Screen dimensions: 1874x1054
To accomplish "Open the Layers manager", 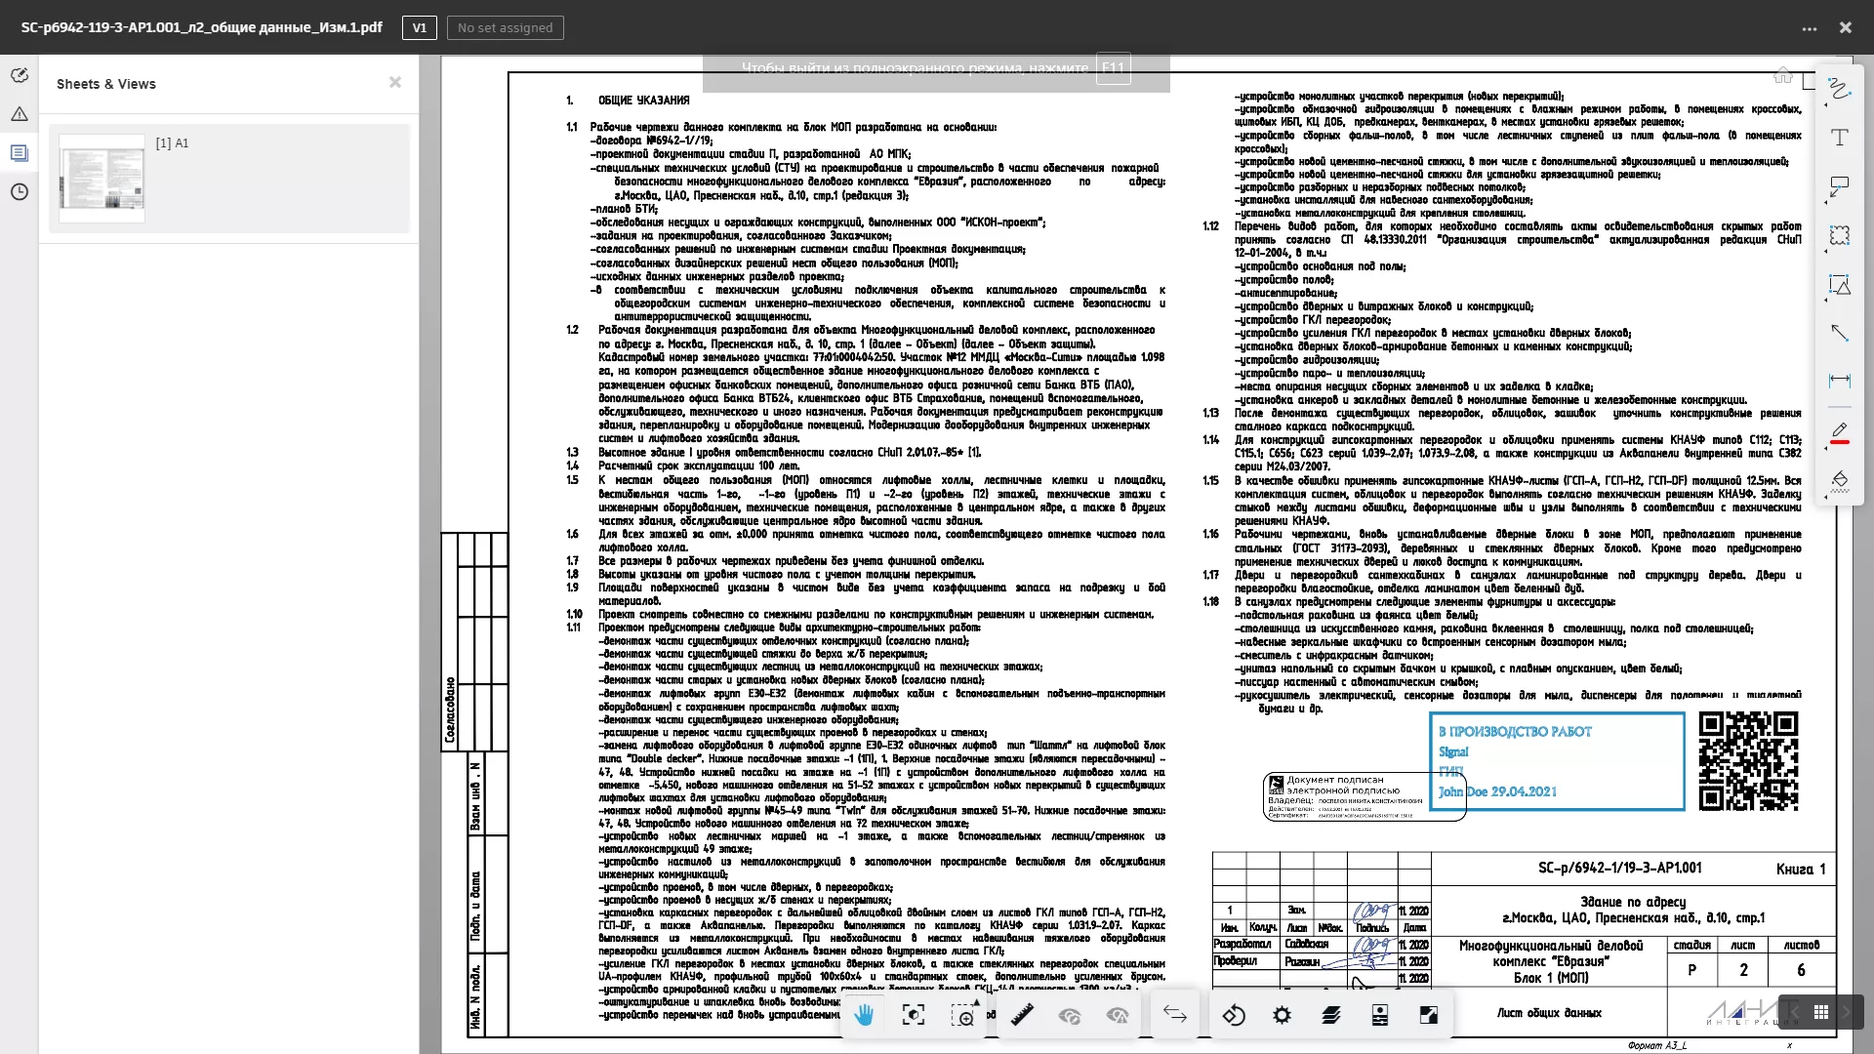I will point(1331,1015).
